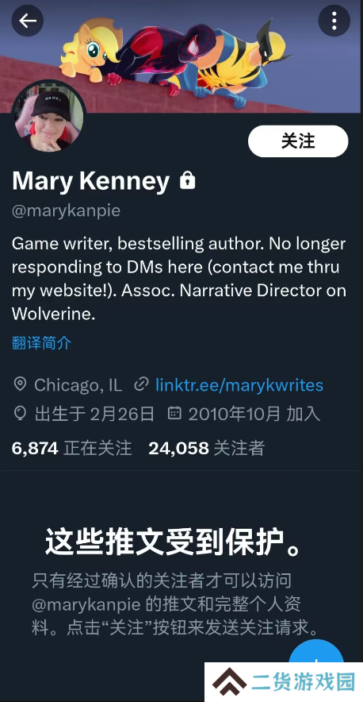Tap the birthday balloon icon
This screenshot has height=702, width=363.
(x=20, y=413)
